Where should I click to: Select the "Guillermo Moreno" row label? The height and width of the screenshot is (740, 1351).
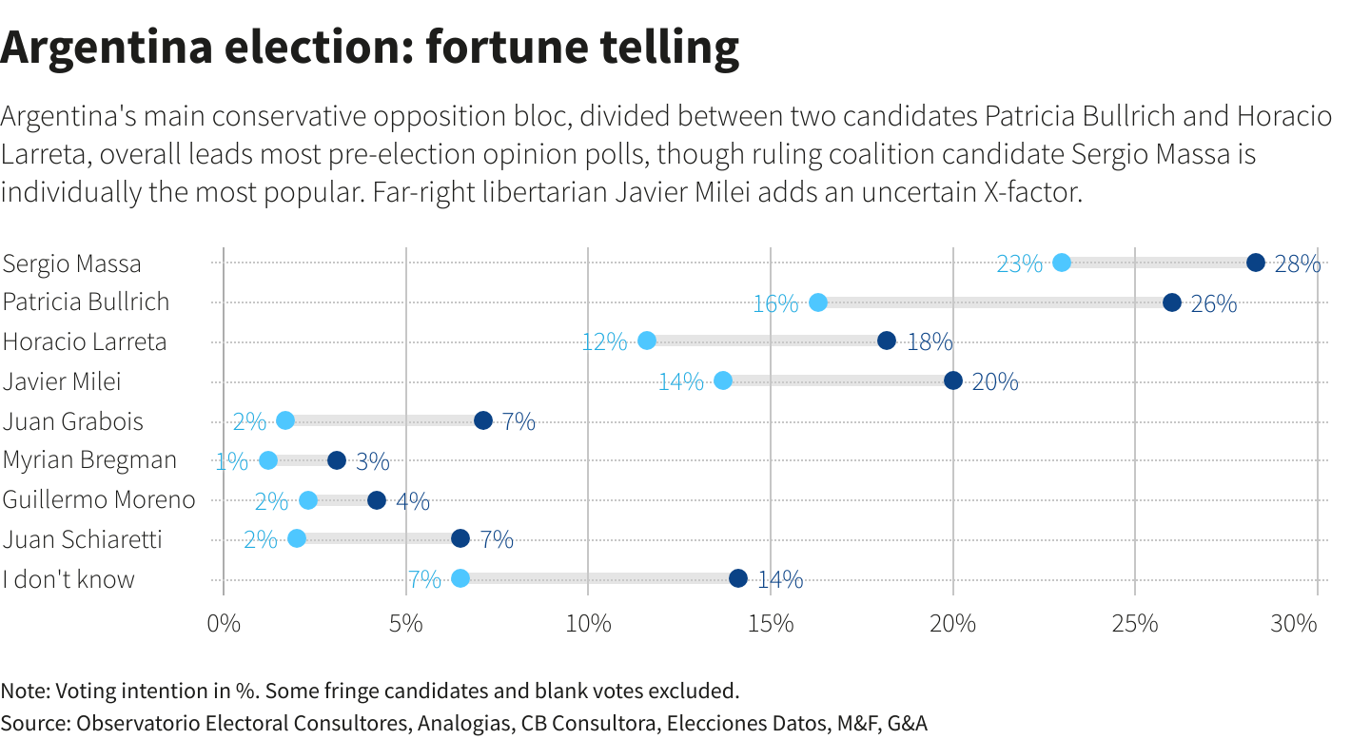click(99, 499)
